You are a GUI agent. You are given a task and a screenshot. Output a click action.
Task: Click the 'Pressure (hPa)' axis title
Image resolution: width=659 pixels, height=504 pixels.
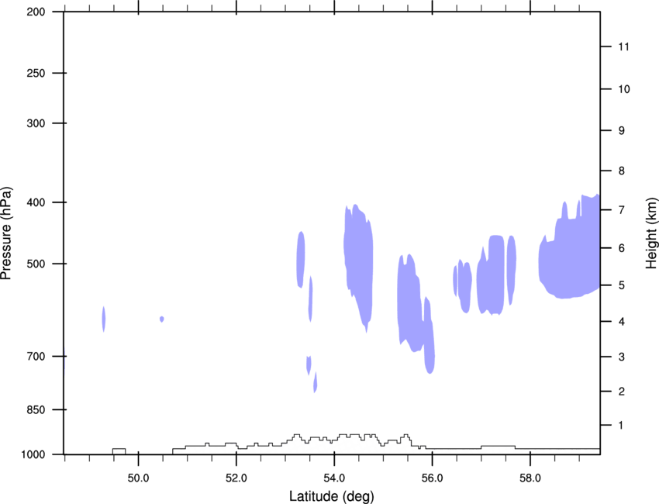coord(6,233)
